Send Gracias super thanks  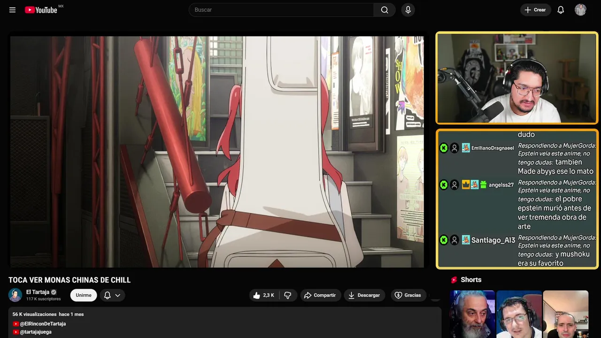(408, 295)
